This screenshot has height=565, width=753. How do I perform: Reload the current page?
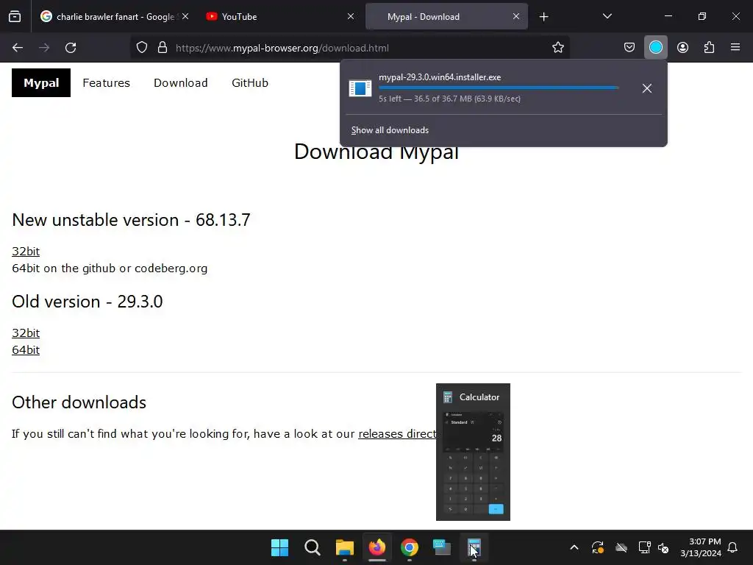click(71, 48)
